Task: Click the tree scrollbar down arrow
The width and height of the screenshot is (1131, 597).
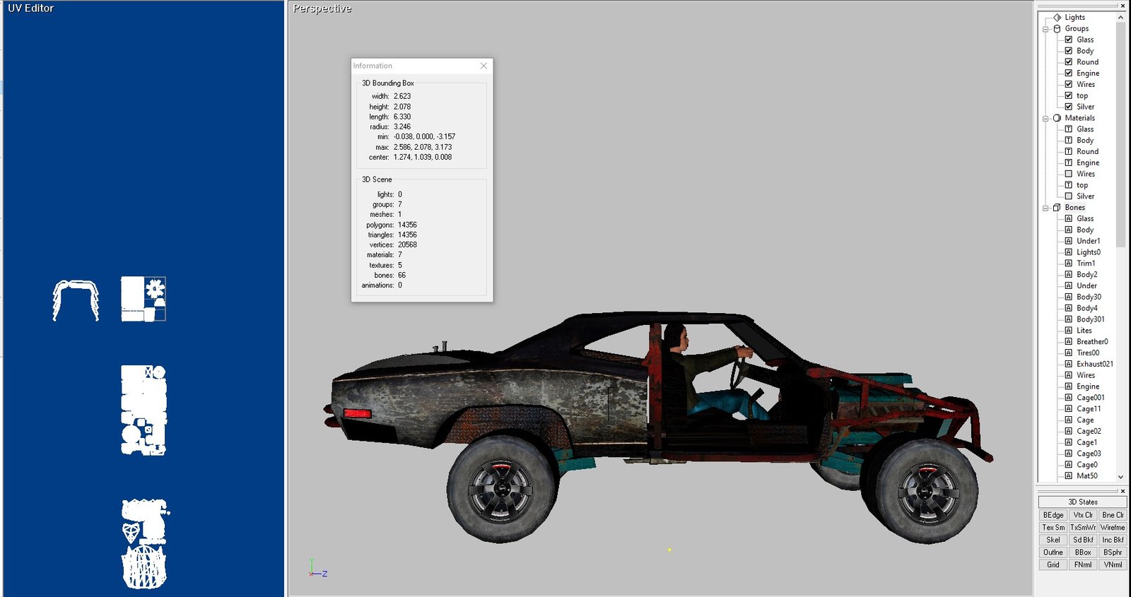Action: click(x=1120, y=477)
